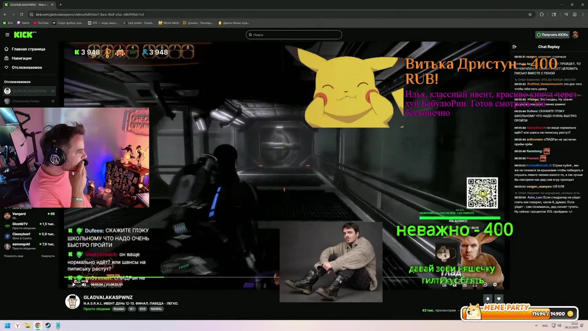Screen dimensions: 588x331
Task: Open the asmongold channel in the sidebar
Action: [x=29, y=245]
